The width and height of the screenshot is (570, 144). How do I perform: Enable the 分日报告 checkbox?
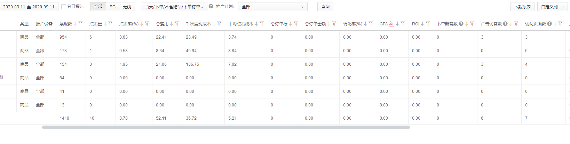coord(64,7)
